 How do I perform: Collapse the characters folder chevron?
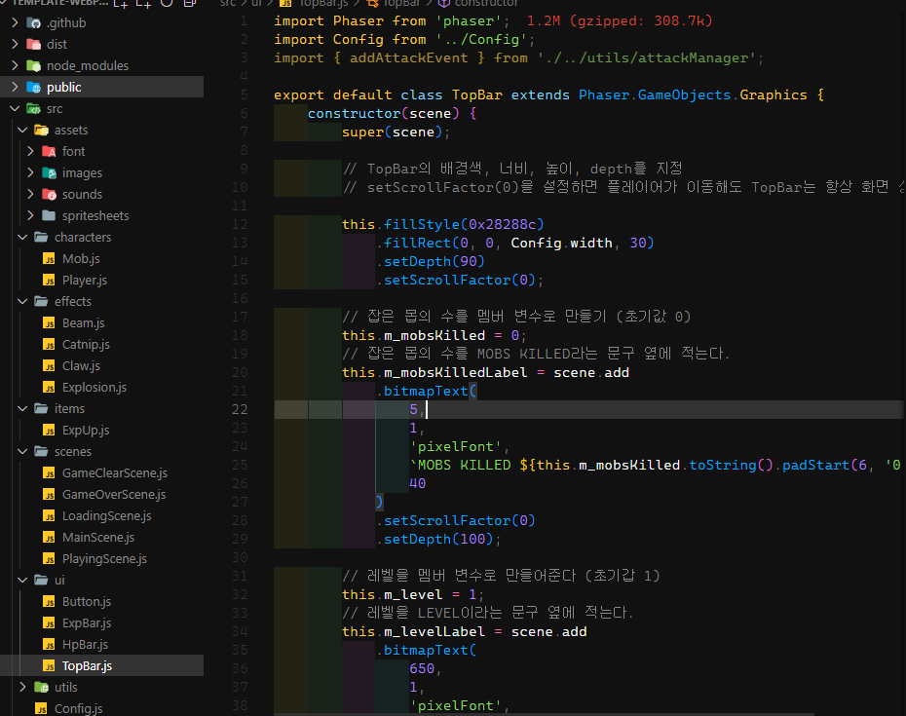pos(23,238)
